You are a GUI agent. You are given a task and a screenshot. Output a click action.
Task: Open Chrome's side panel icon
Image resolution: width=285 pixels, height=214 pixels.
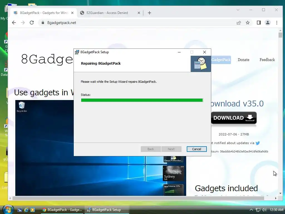pos(259,23)
